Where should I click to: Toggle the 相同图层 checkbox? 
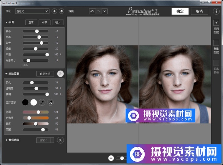pyautogui.click(x=216, y=23)
